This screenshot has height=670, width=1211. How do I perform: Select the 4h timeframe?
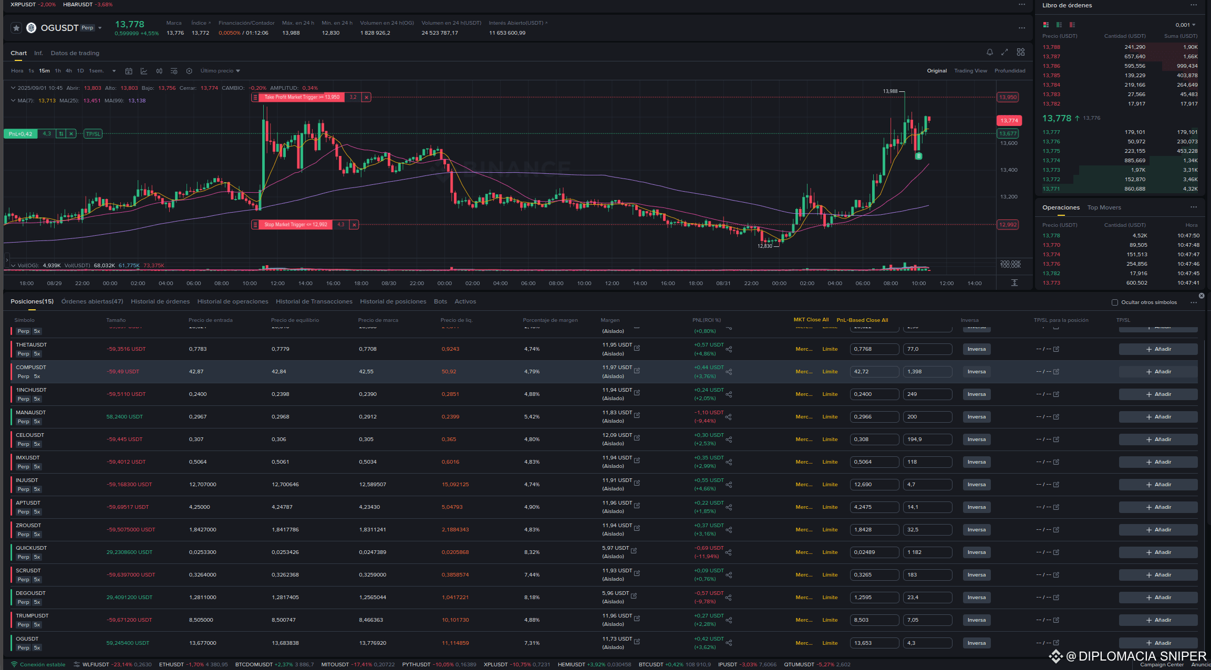[69, 71]
